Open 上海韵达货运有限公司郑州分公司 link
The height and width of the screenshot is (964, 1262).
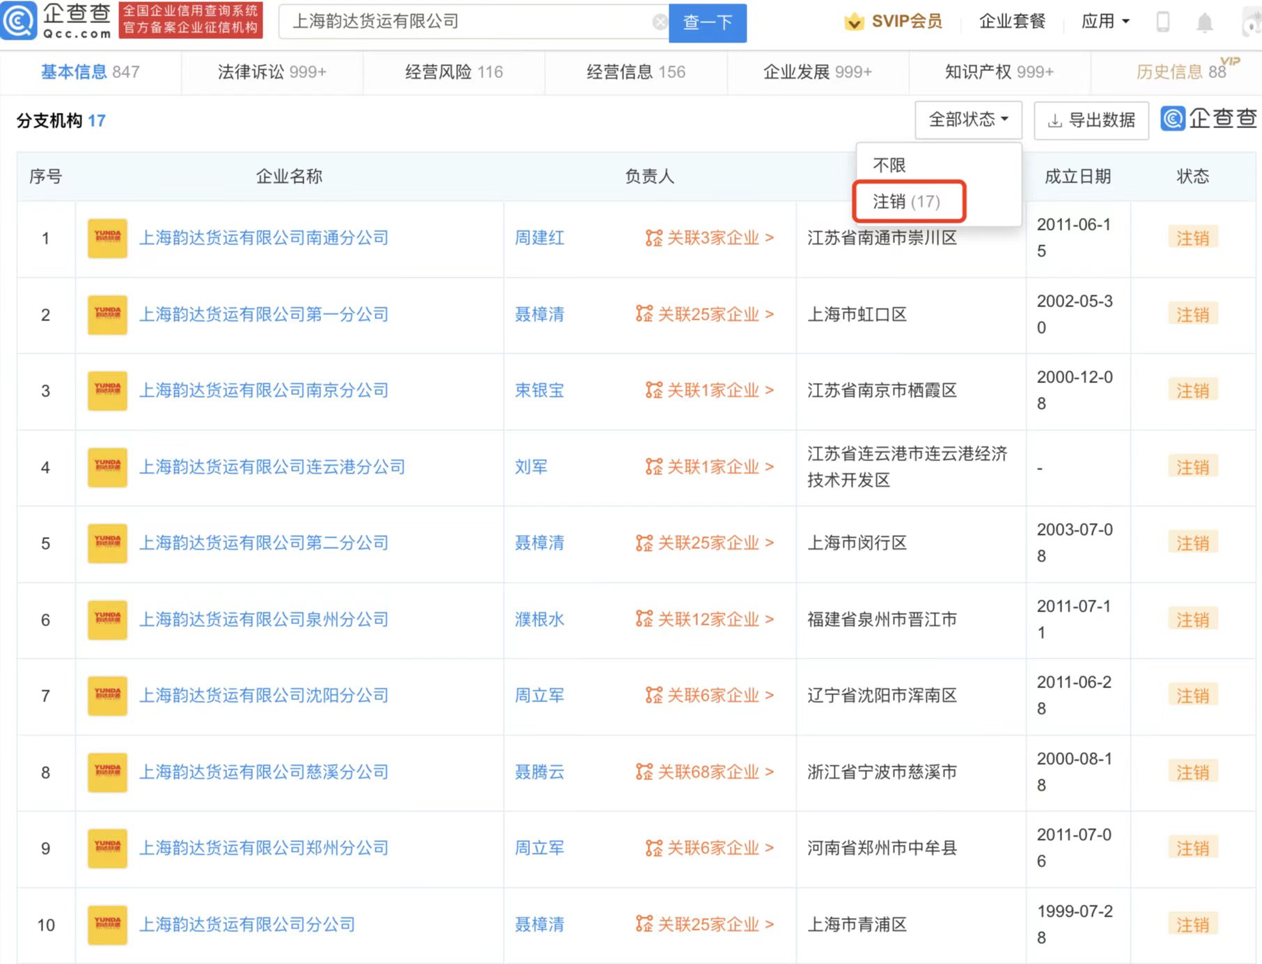pyautogui.click(x=264, y=848)
